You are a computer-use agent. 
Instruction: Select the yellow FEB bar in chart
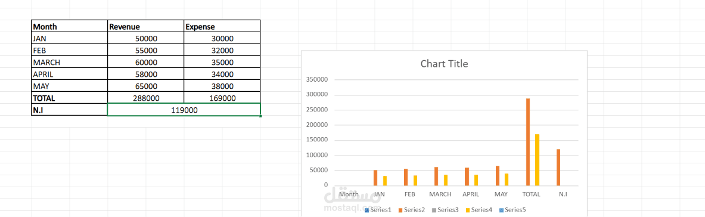415,180
